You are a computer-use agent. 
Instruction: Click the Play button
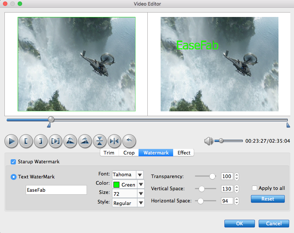point(11,141)
